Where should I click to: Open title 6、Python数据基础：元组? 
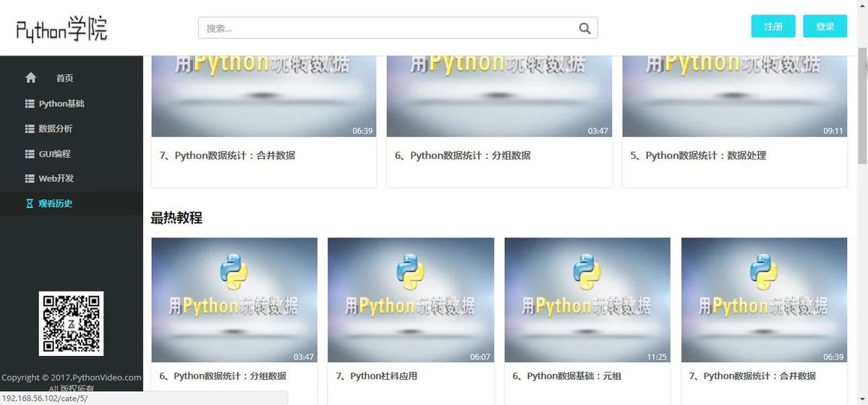567,376
